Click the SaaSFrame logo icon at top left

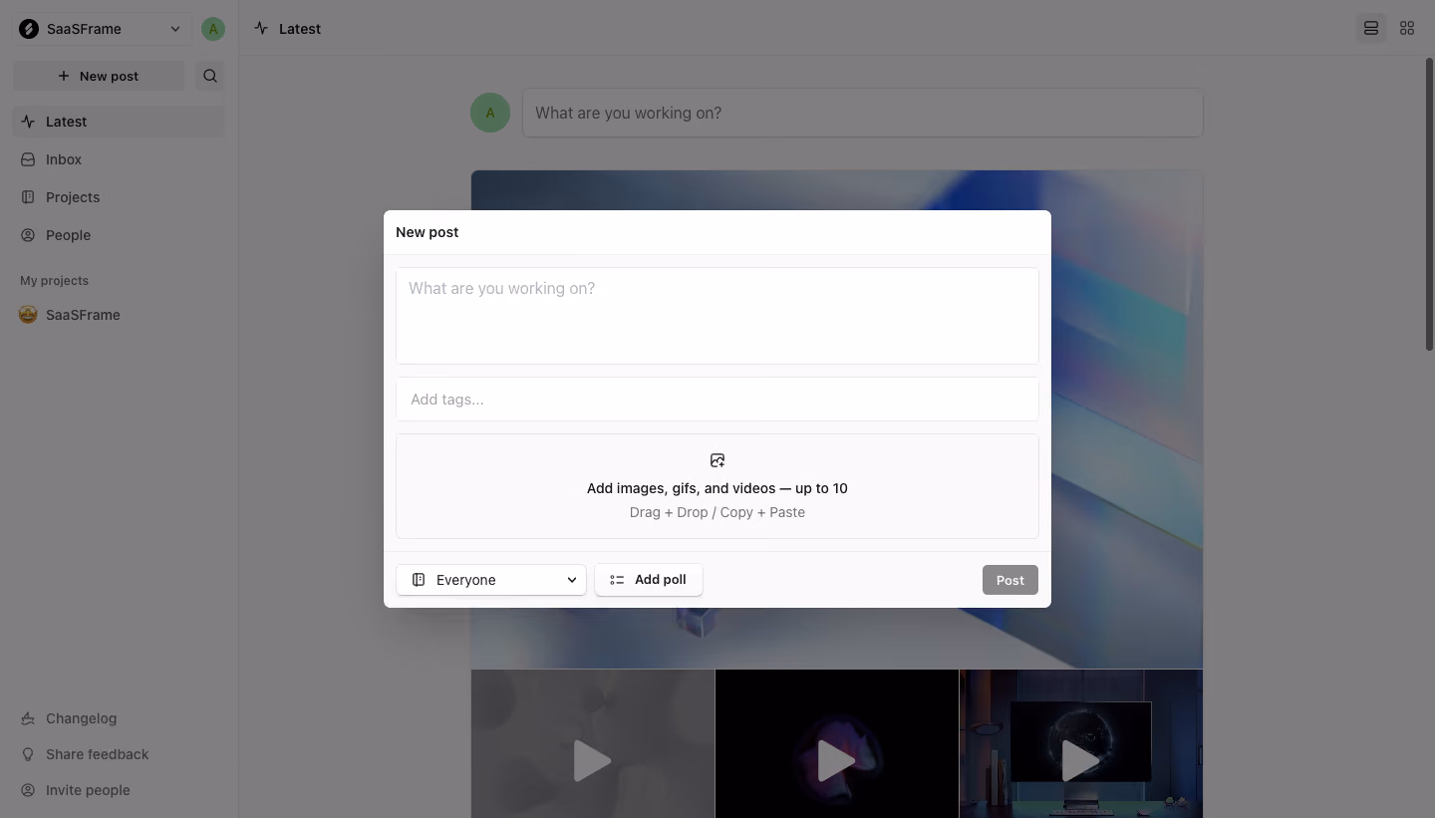(x=29, y=29)
